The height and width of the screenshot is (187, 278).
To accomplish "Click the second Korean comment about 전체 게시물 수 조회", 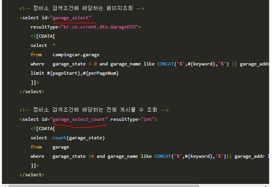I will pyautogui.click(x=94, y=110).
